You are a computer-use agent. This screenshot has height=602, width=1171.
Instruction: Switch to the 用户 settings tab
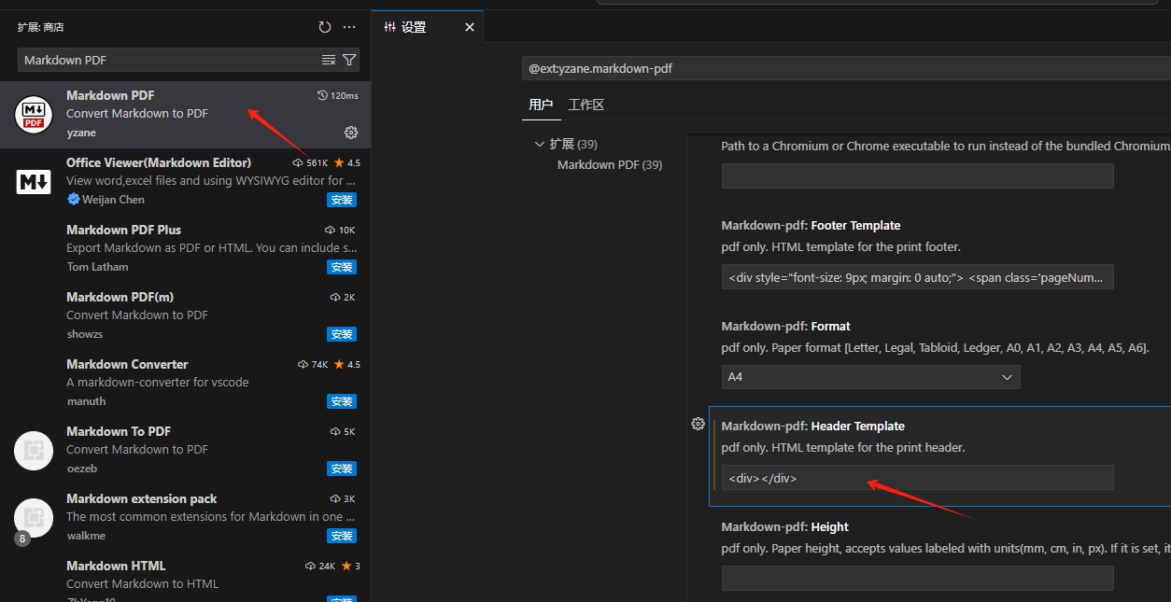tap(541, 105)
